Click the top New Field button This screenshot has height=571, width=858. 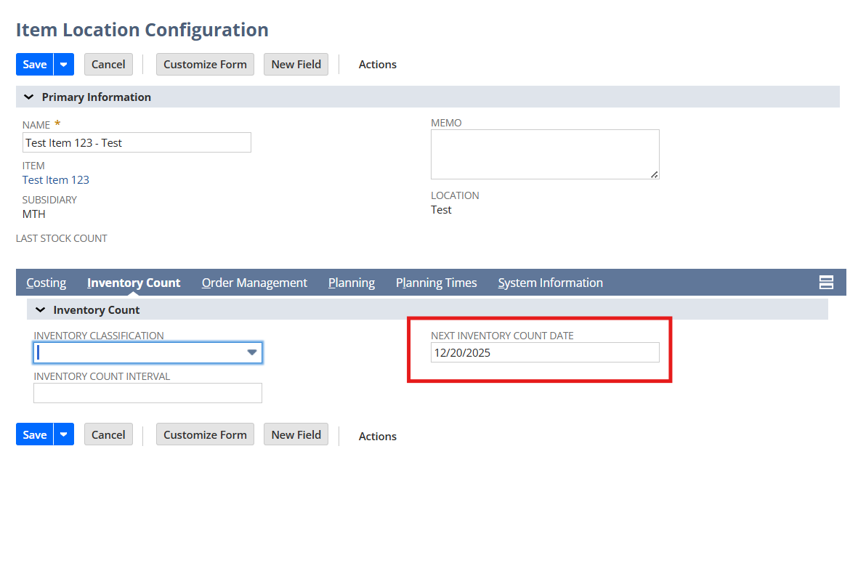pos(296,64)
